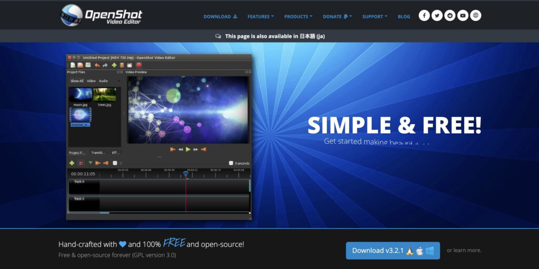Image resolution: width=539 pixels, height=269 pixels.
Task: Select the Video filter tab
Action: [91, 81]
